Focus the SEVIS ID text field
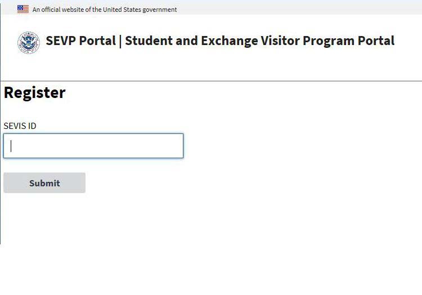Screen dimensions: 422x295 tap(93, 146)
